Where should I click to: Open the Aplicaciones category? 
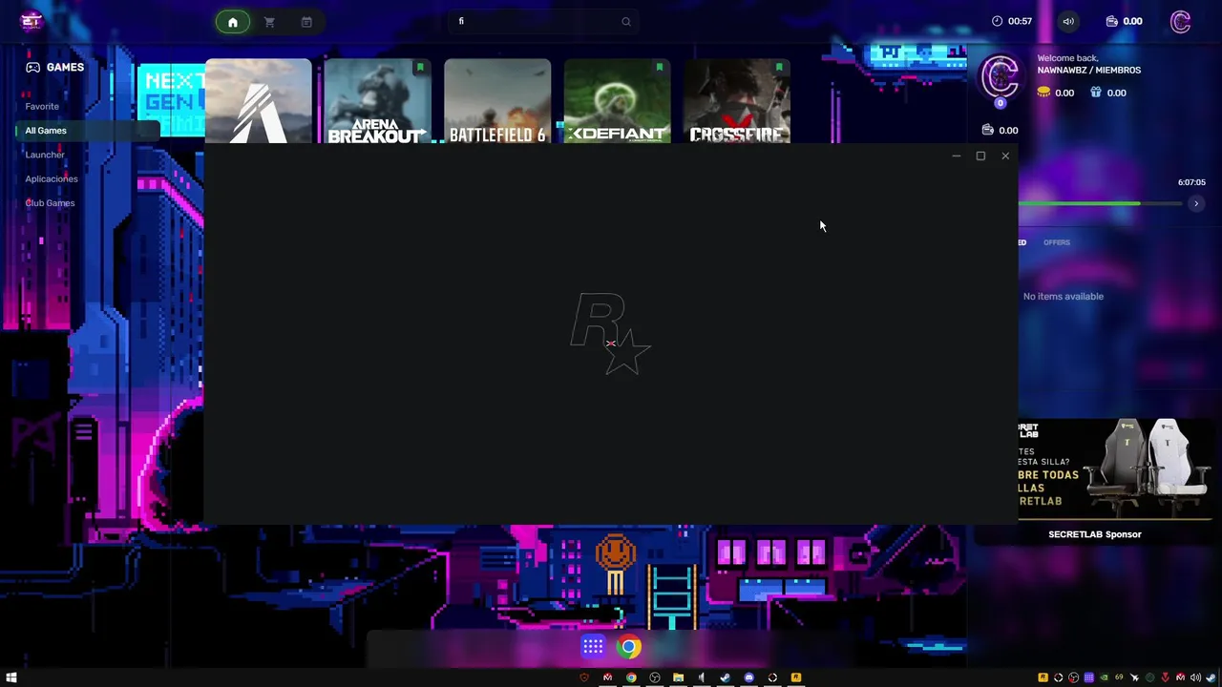[x=52, y=178]
